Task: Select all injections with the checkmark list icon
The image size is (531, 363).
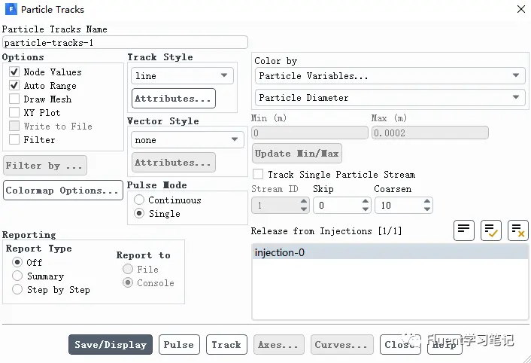Action: click(x=490, y=230)
